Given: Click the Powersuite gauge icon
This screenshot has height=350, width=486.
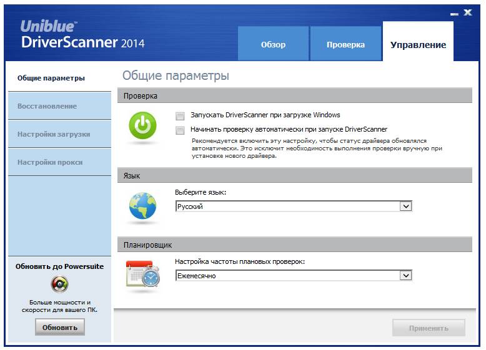Looking at the screenshot, I should click(x=59, y=284).
